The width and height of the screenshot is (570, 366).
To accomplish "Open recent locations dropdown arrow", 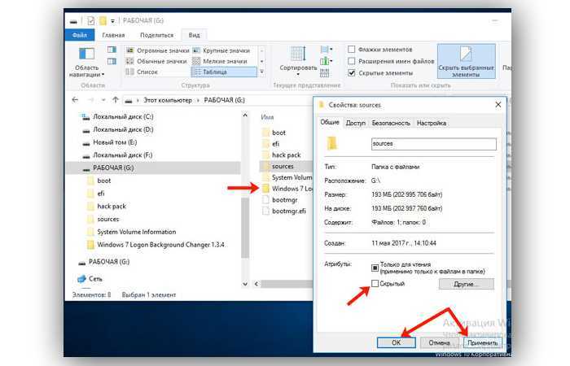I will [x=103, y=100].
